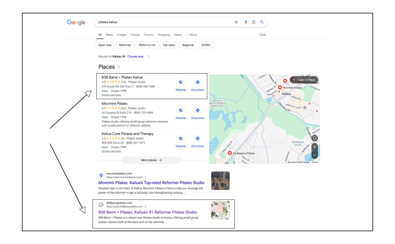Open Movmint Pilates: Kailua's Top-rated Reformer result
The height and width of the screenshot is (244, 395).
coord(151,183)
